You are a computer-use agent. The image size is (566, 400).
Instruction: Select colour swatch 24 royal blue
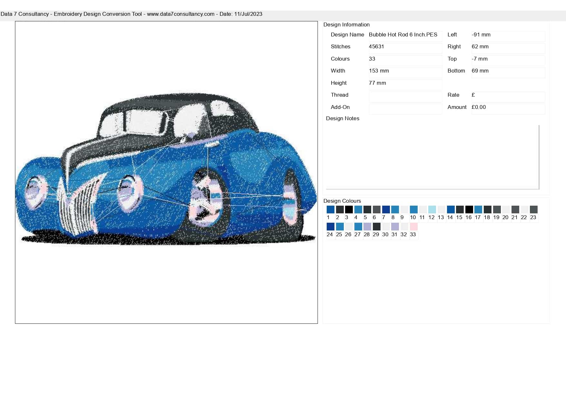pos(330,227)
